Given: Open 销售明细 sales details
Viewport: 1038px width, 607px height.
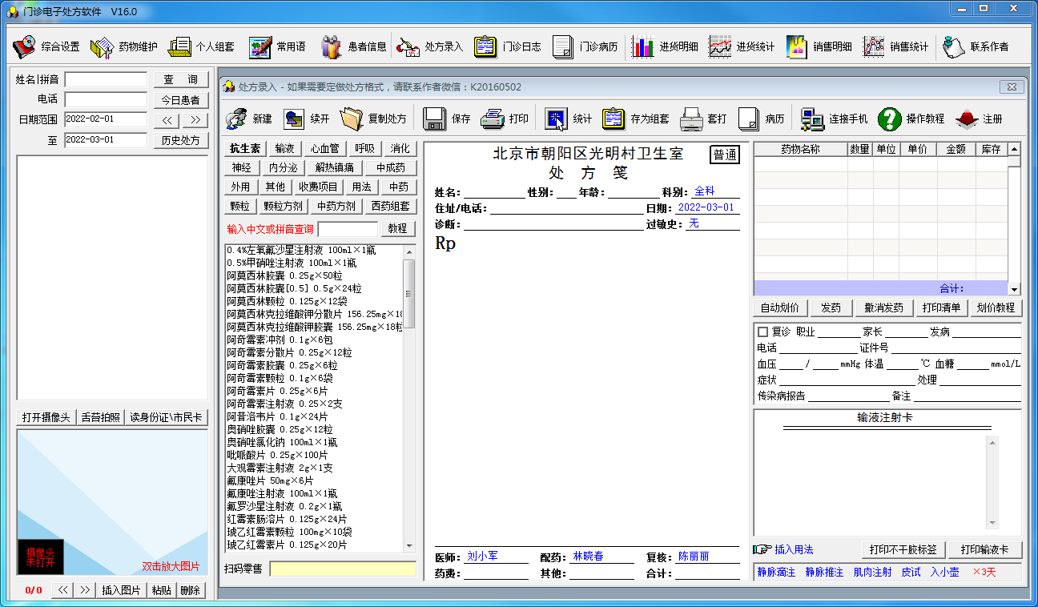Looking at the screenshot, I should pyautogui.click(x=819, y=46).
